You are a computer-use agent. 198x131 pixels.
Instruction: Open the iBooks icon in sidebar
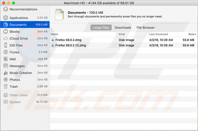point(6,31)
